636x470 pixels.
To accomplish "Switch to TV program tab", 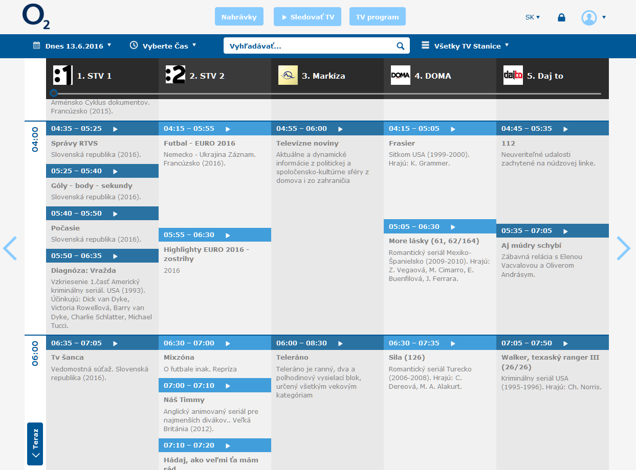I will click(377, 17).
